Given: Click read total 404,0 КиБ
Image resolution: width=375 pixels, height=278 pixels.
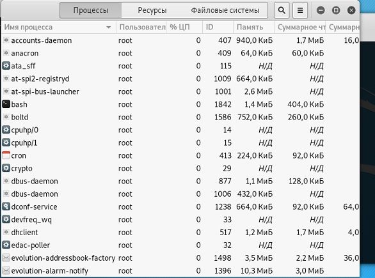Looking at the screenshot, I should (x=306, y=104).
